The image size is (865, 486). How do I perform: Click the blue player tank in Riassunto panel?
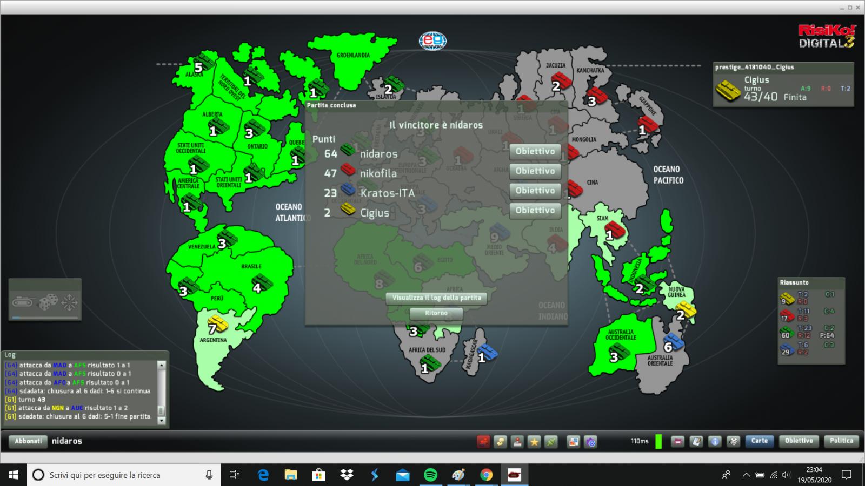click(787, 348)
